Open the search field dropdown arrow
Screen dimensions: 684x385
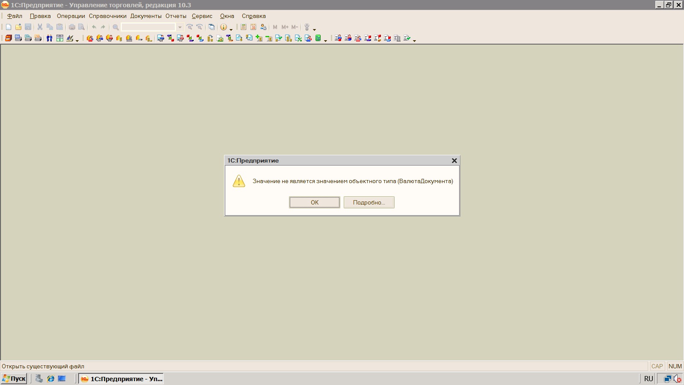(x=180, y=27)
